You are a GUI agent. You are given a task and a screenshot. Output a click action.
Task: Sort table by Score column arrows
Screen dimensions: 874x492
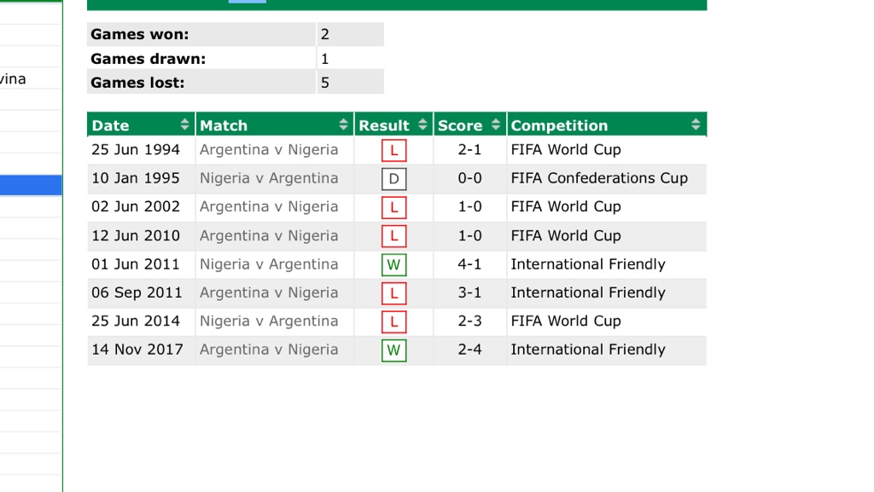(496, 125)
